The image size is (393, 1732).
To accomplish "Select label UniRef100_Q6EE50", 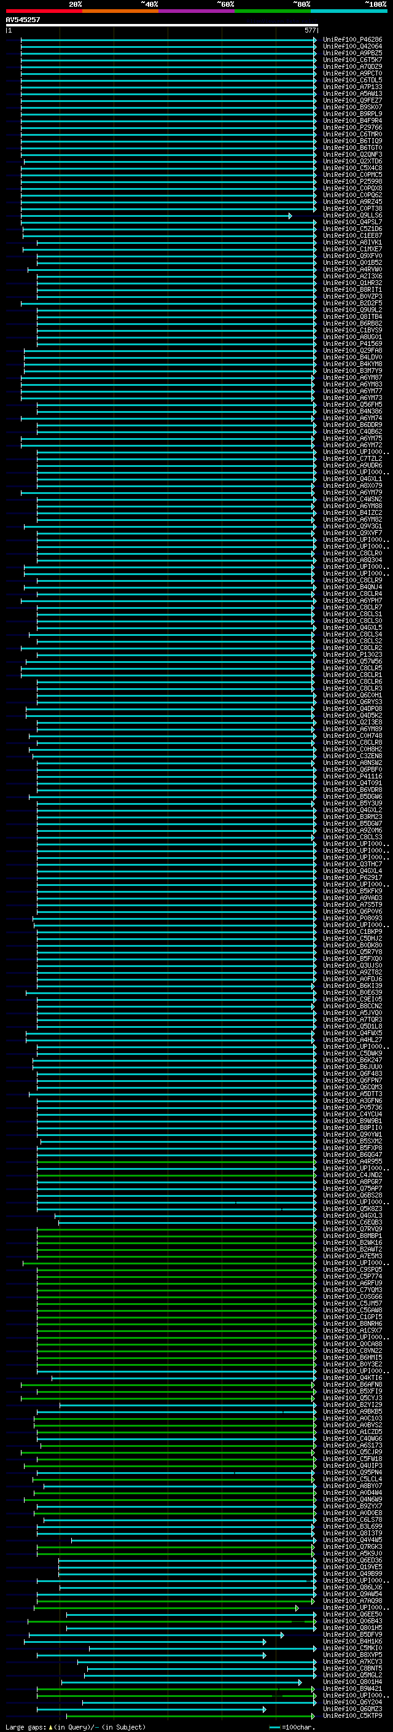I will click(x=352, y=1614).
